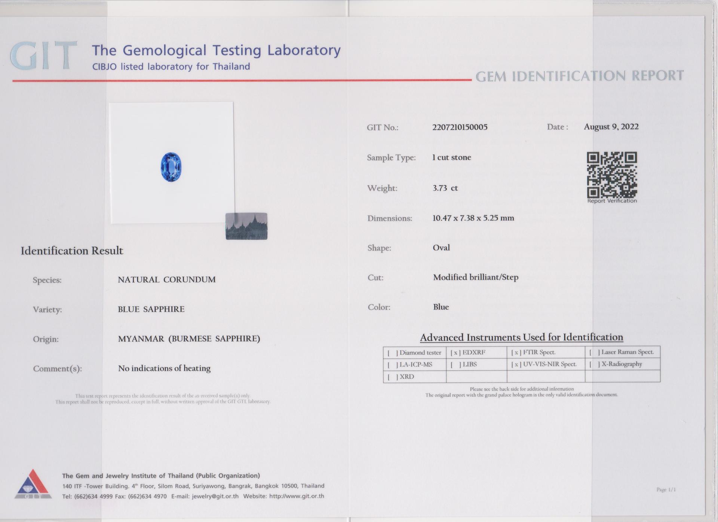
Task: Click the GIT logo at top left
Action: (44, 55)
